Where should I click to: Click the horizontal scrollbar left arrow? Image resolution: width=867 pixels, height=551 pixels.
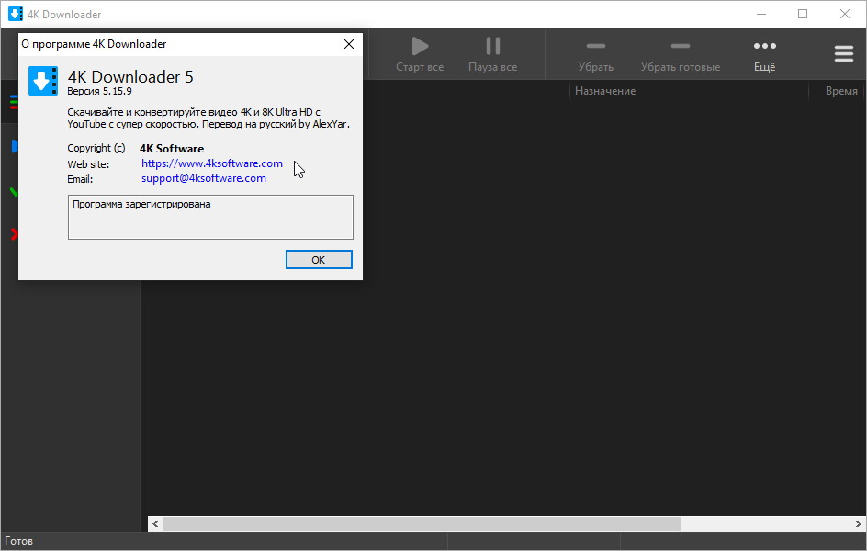(155, 524)
